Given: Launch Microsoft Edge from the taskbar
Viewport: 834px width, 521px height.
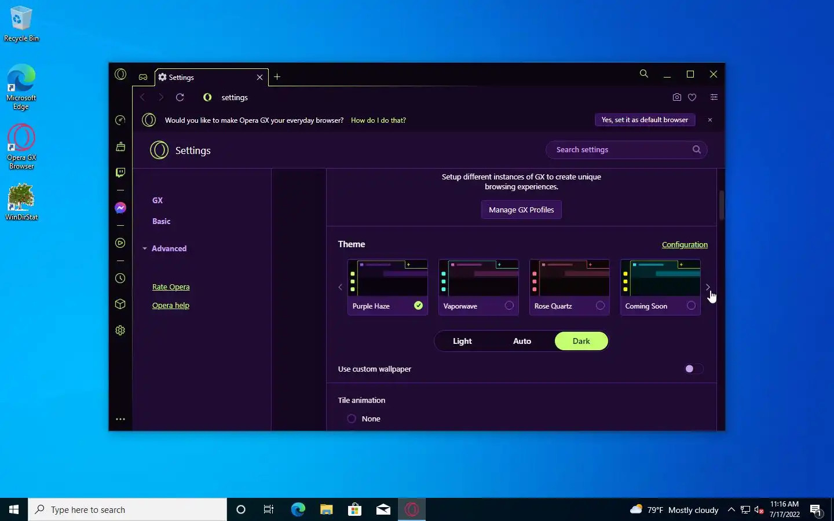Looking at the screenshot, I should (x=298, y=509).
